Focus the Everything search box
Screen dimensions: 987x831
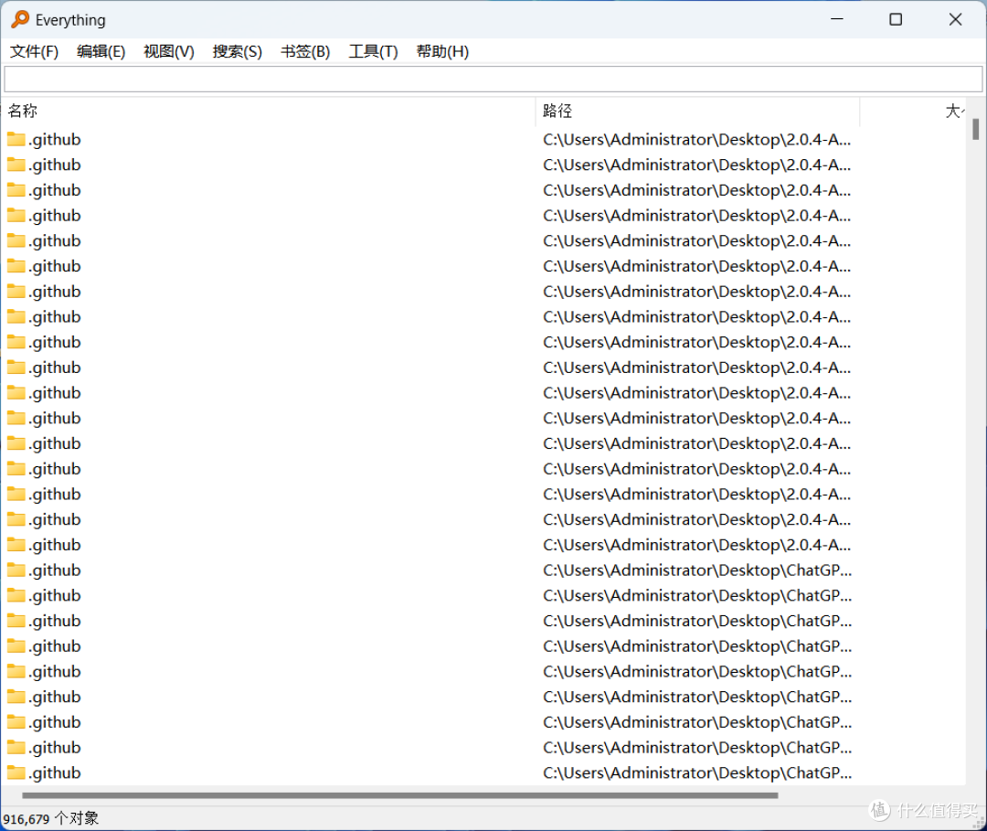[x=493, y=80]
